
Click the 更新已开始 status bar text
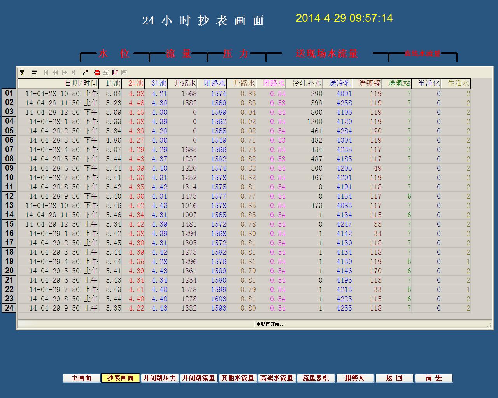[271, 324]
